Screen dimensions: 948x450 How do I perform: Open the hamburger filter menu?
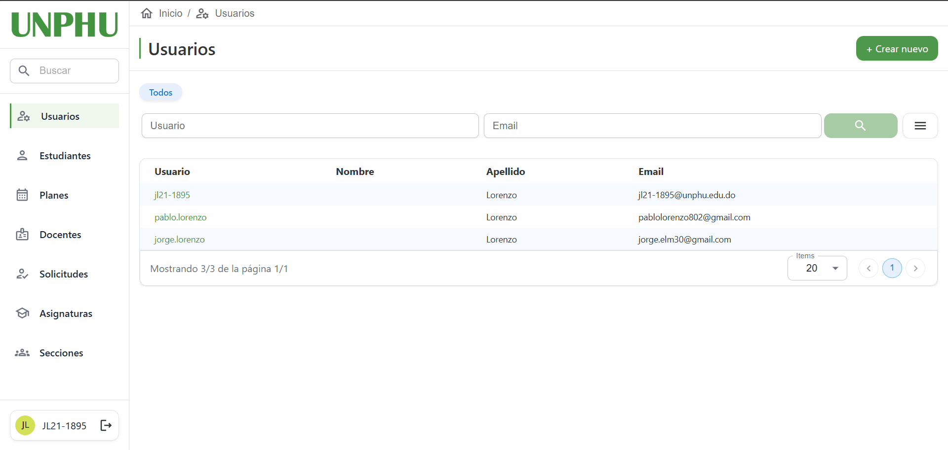920,126
